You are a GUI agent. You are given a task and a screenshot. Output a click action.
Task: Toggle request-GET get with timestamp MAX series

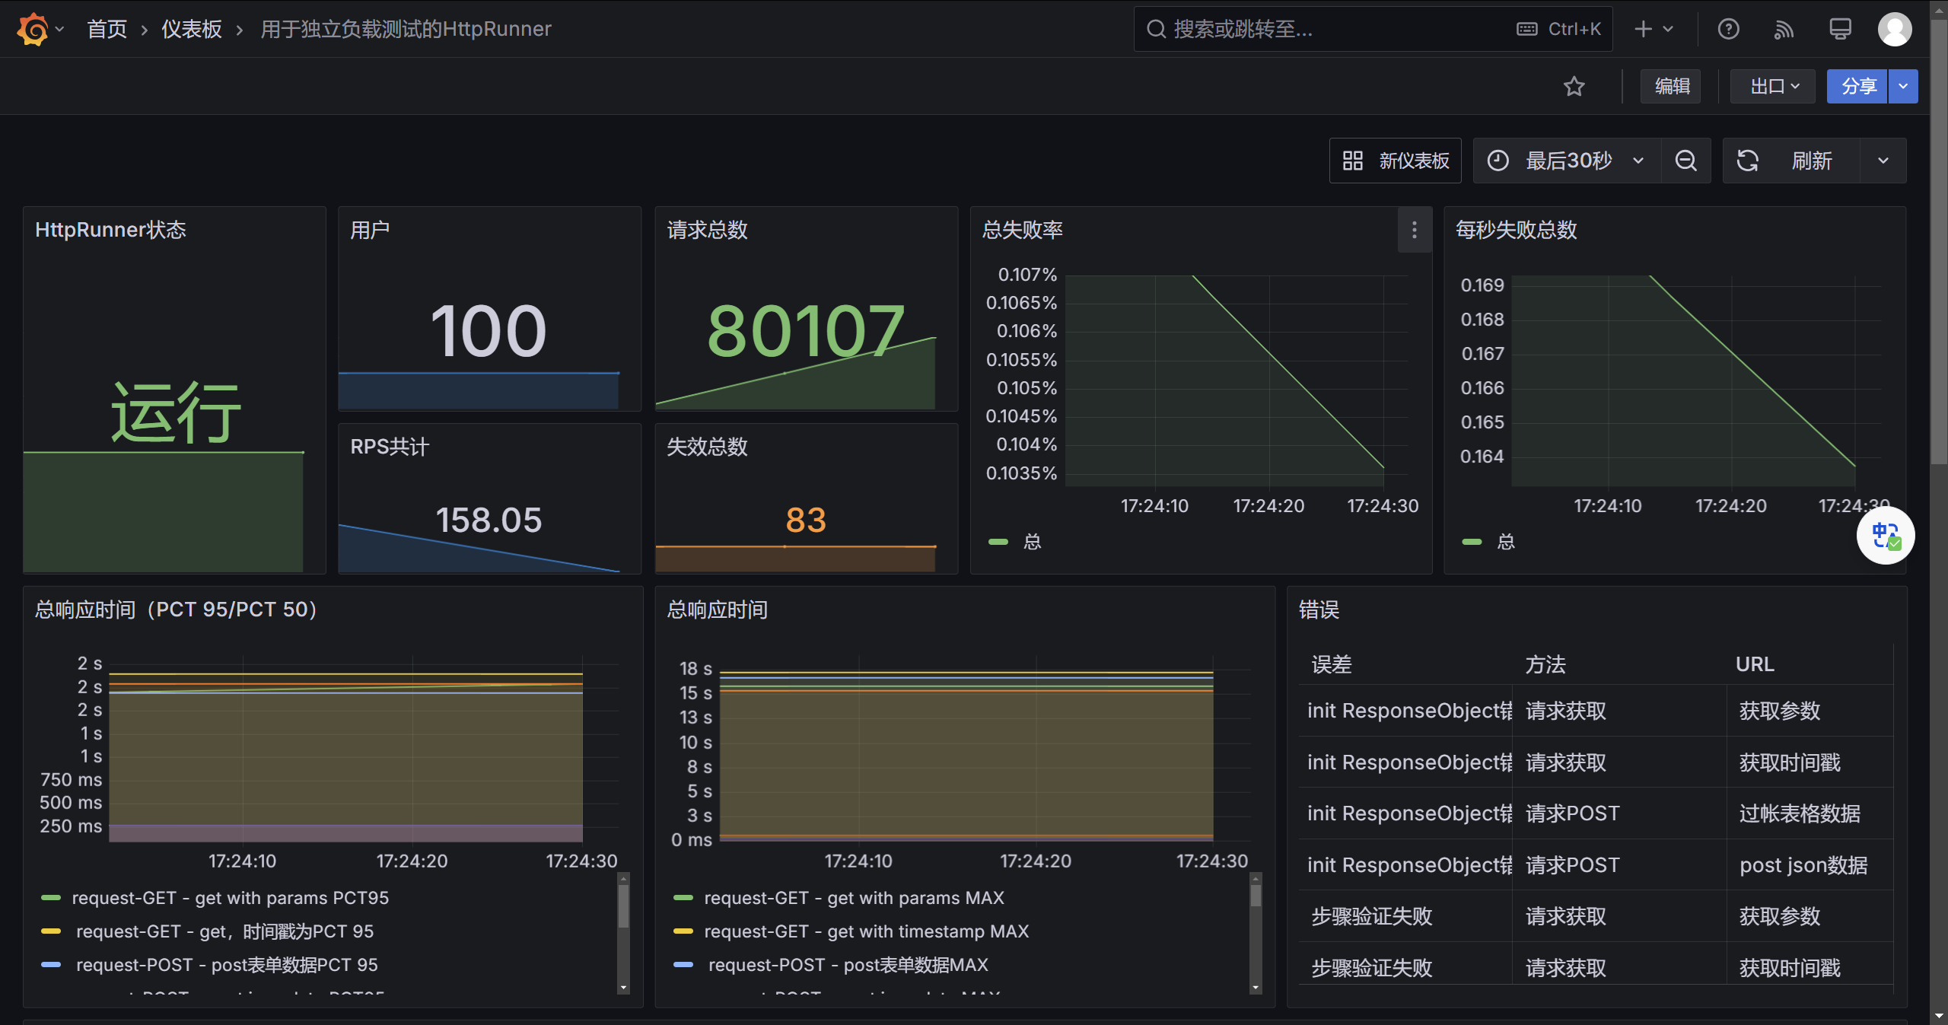click(x=866, y=931)
